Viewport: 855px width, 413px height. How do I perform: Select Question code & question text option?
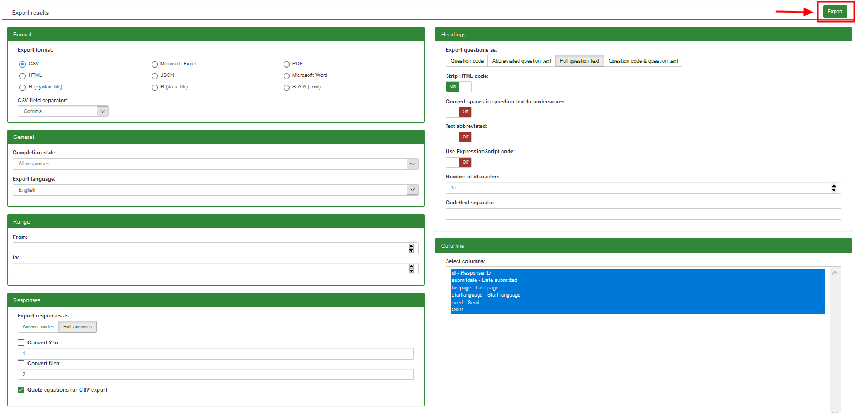pos(643,61)
